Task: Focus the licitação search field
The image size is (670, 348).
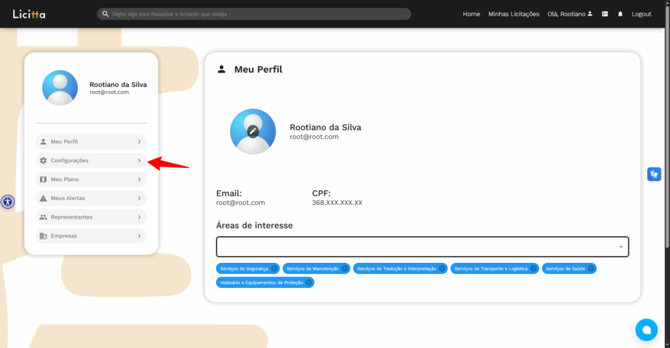Action: [x=254, y=14]
